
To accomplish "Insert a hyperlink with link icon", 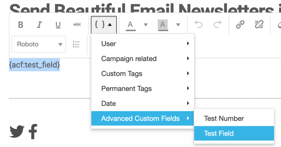I will click(x=240, y=25).
